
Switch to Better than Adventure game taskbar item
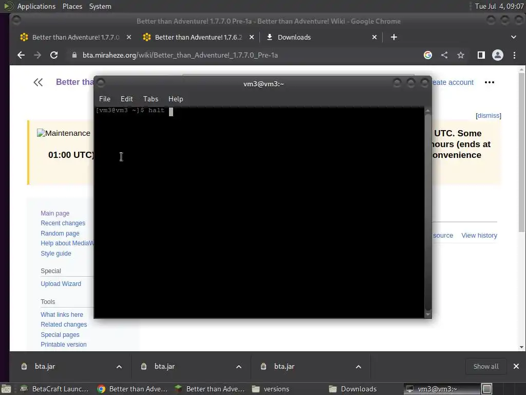click(210, 389)
